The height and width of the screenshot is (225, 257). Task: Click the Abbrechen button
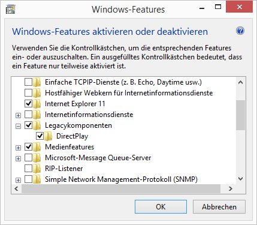[219, 207]
